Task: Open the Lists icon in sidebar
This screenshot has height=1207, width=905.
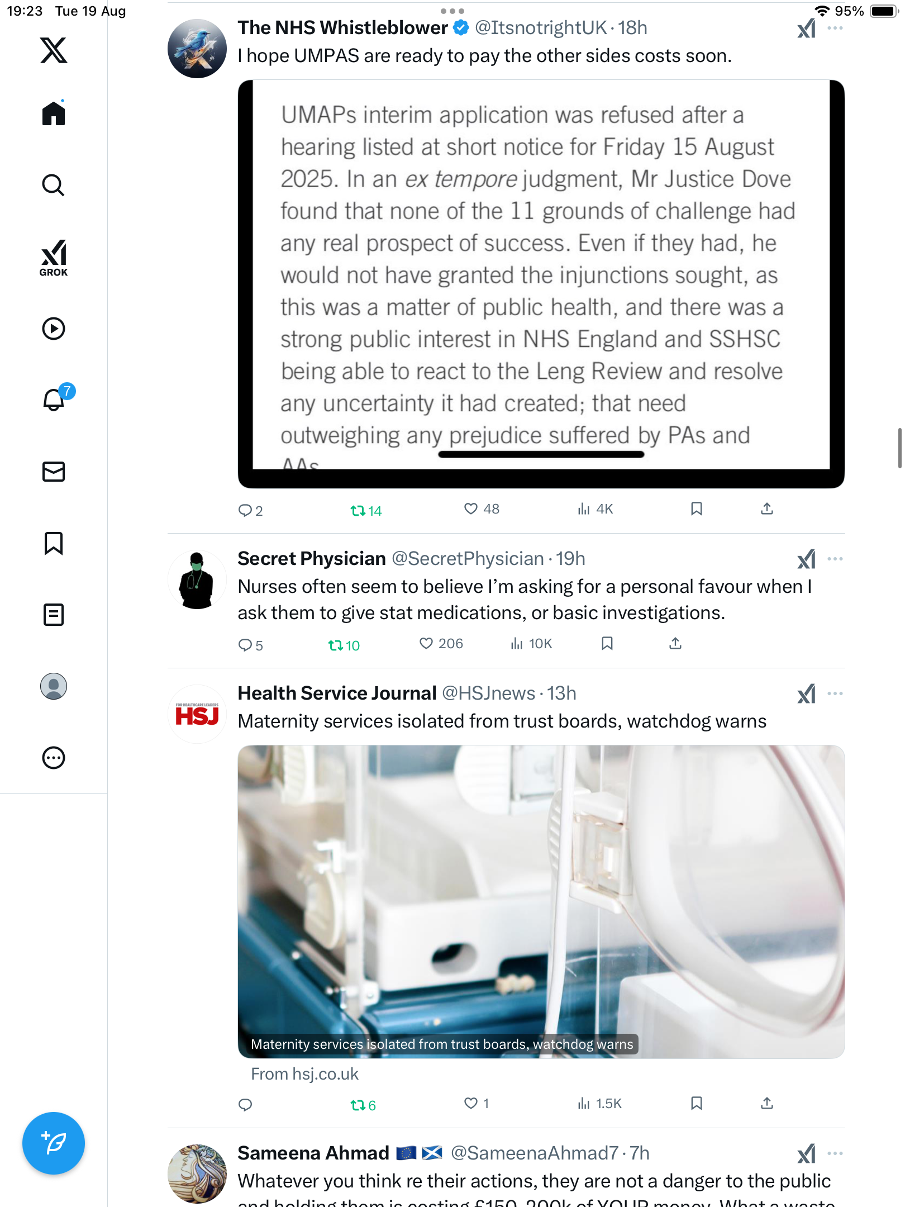Action: coord(54,615)
